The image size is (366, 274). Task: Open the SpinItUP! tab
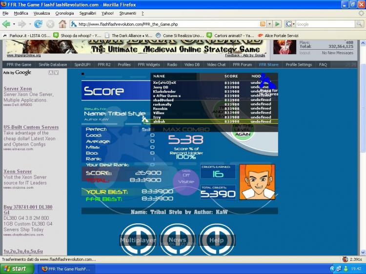tap(82, 64)
